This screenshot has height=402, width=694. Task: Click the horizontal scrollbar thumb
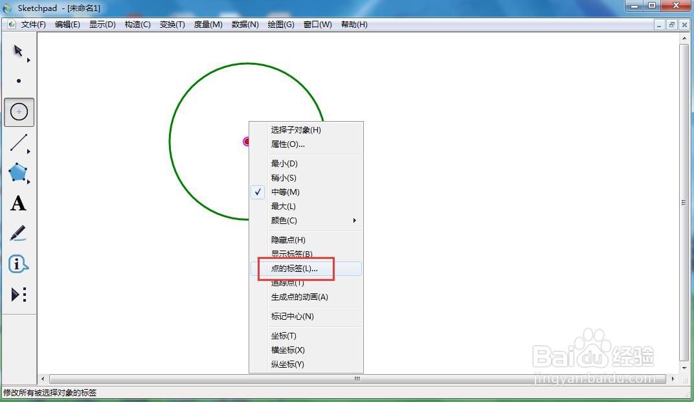[357, 379]
